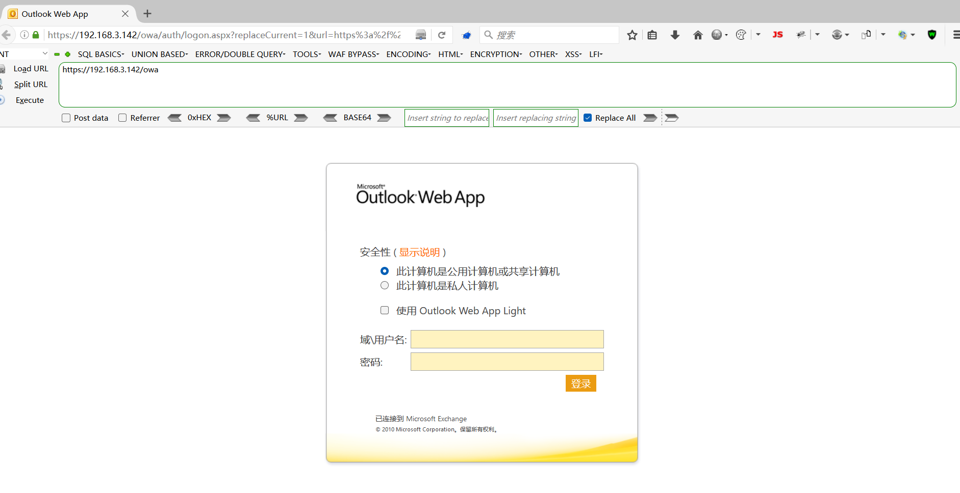The image size is (960, 493).
Task: Open the black shield extension icon
Action: (x=932, y=35)
